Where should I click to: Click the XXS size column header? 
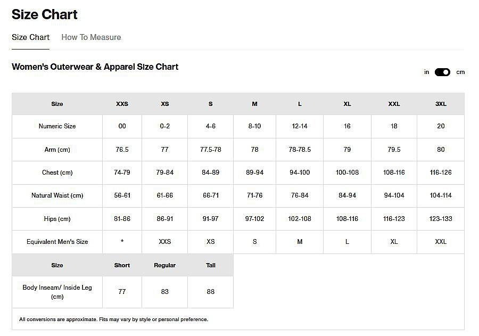click(122, 104)
